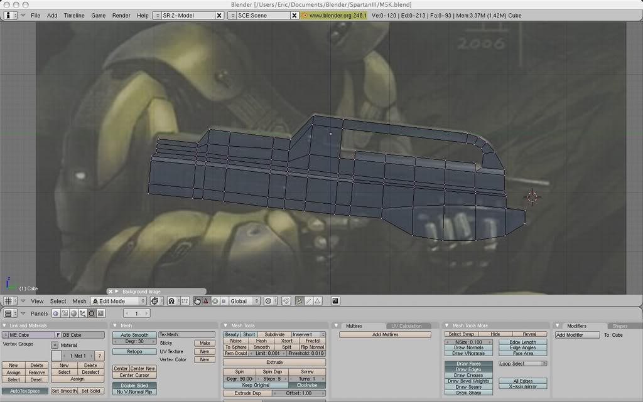Viewport: 643px width, 402px height.
Task: Open the Edit Mode dropdown
Action: [x=119, y=301]
